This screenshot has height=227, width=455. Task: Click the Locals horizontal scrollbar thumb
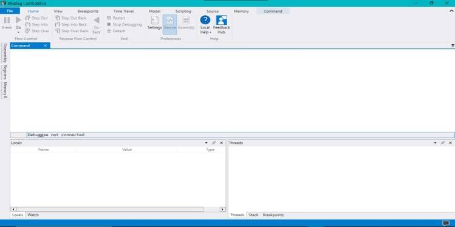pos(110,209)
